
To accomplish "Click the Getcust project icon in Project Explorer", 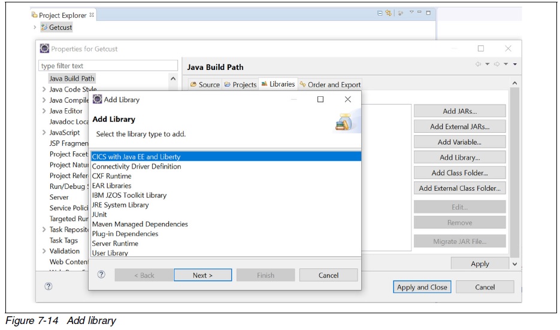I will coord(44,27).
